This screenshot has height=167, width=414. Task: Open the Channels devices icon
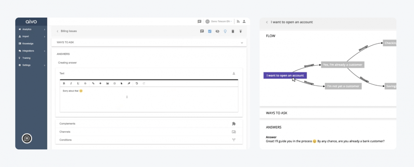[234, 132]
